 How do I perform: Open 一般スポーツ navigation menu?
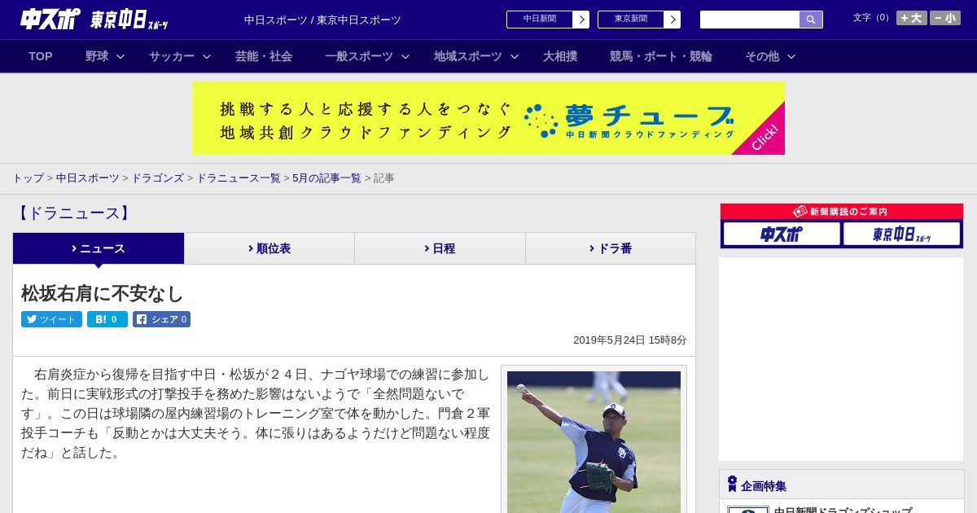click(359, 56)
